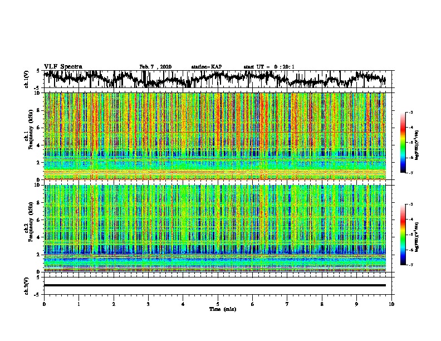Click the time axis tick label "0"

coord(44,304)
